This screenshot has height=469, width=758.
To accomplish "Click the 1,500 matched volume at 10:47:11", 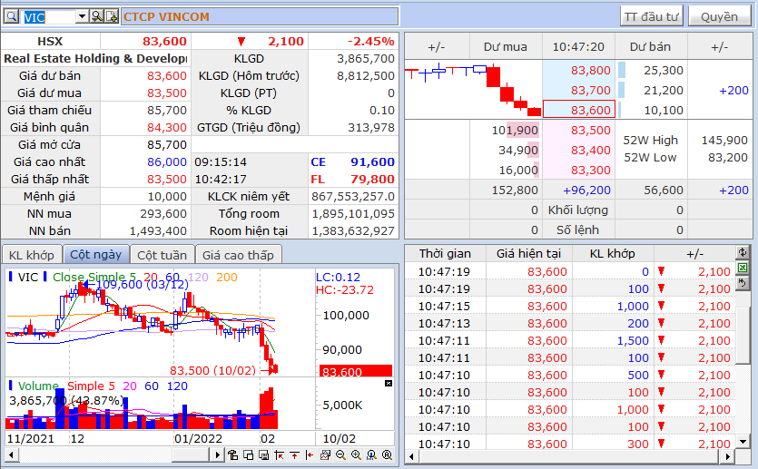I will [x=633, y=340].
